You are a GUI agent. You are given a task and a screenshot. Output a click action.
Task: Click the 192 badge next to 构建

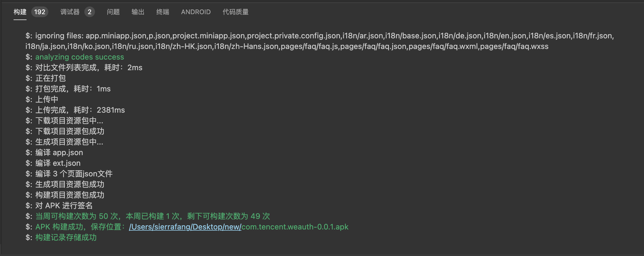click(40, 12)
